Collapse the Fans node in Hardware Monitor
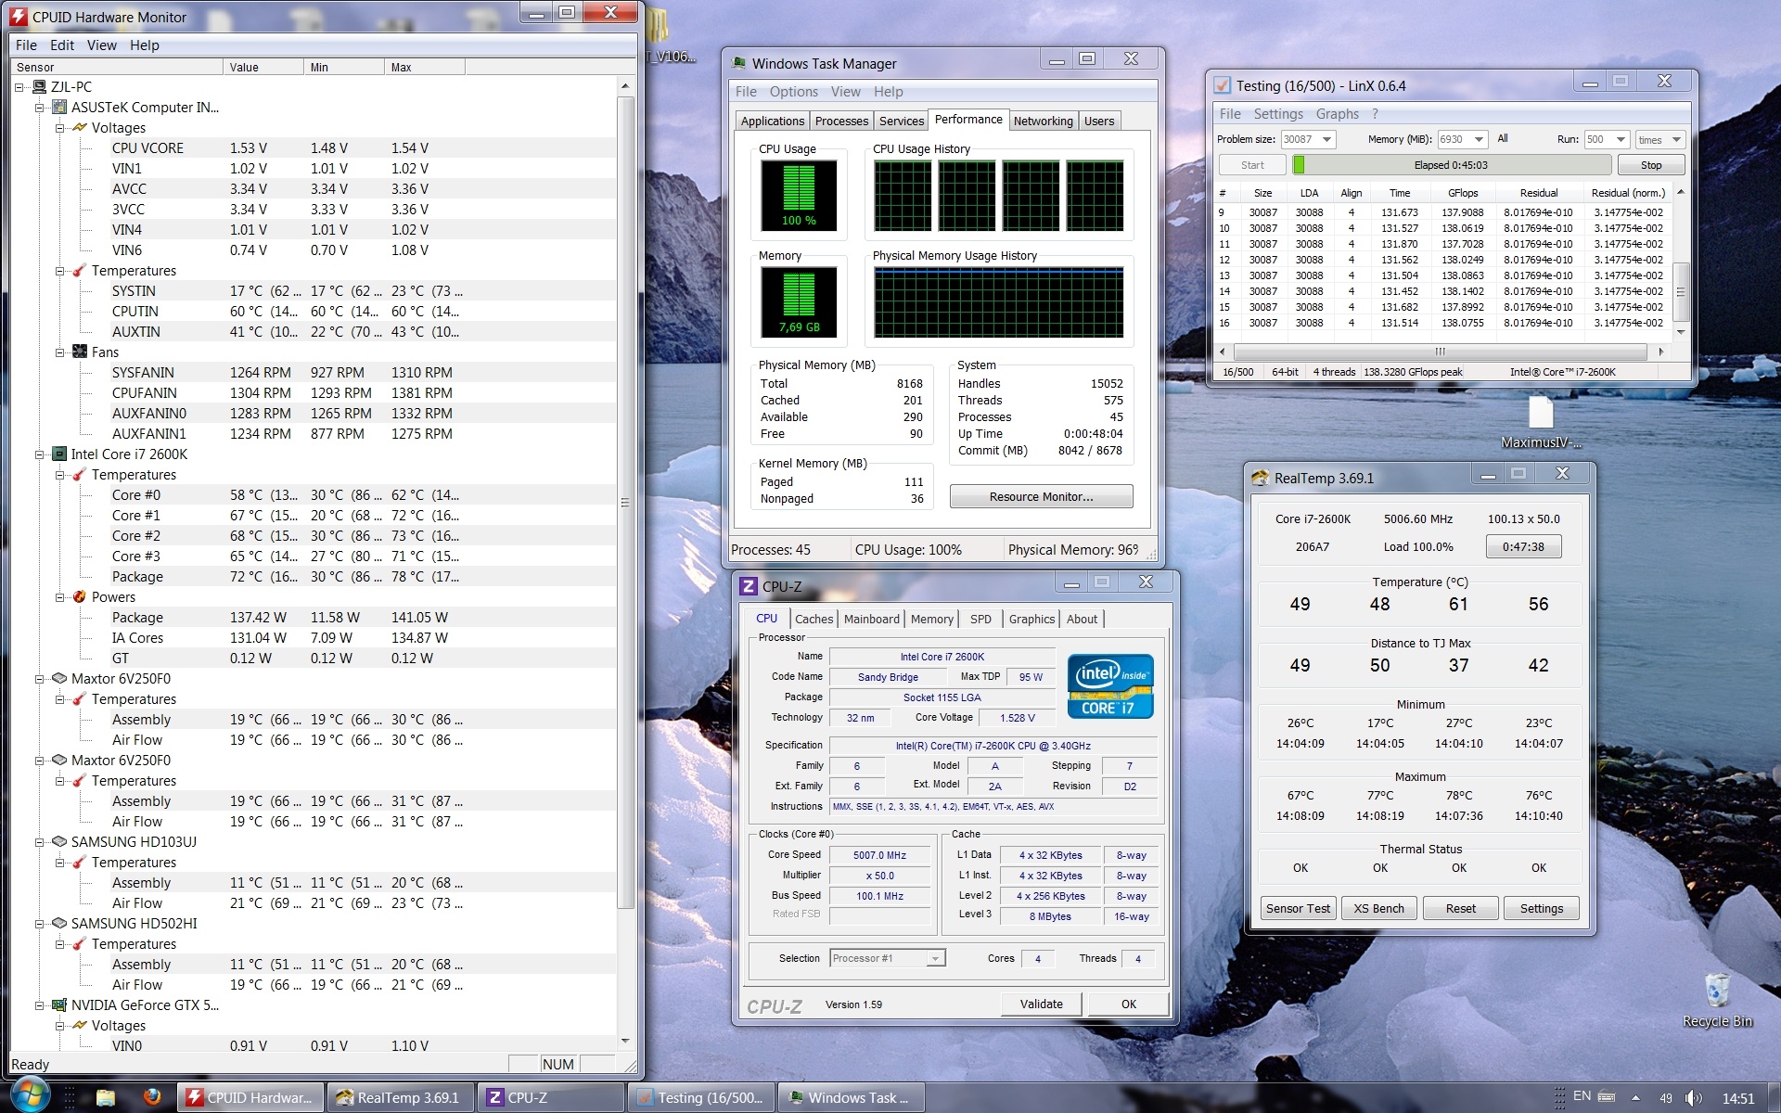Image resolution: width=1781 pixels, height=1113 pixels. click(60, 352)
